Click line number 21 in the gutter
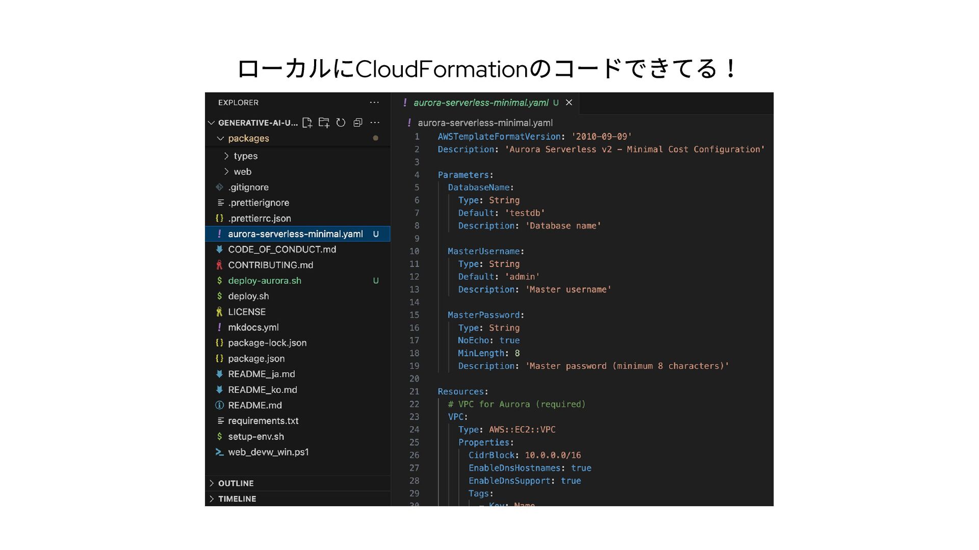The image size is (979, 550). pos(414,392)
